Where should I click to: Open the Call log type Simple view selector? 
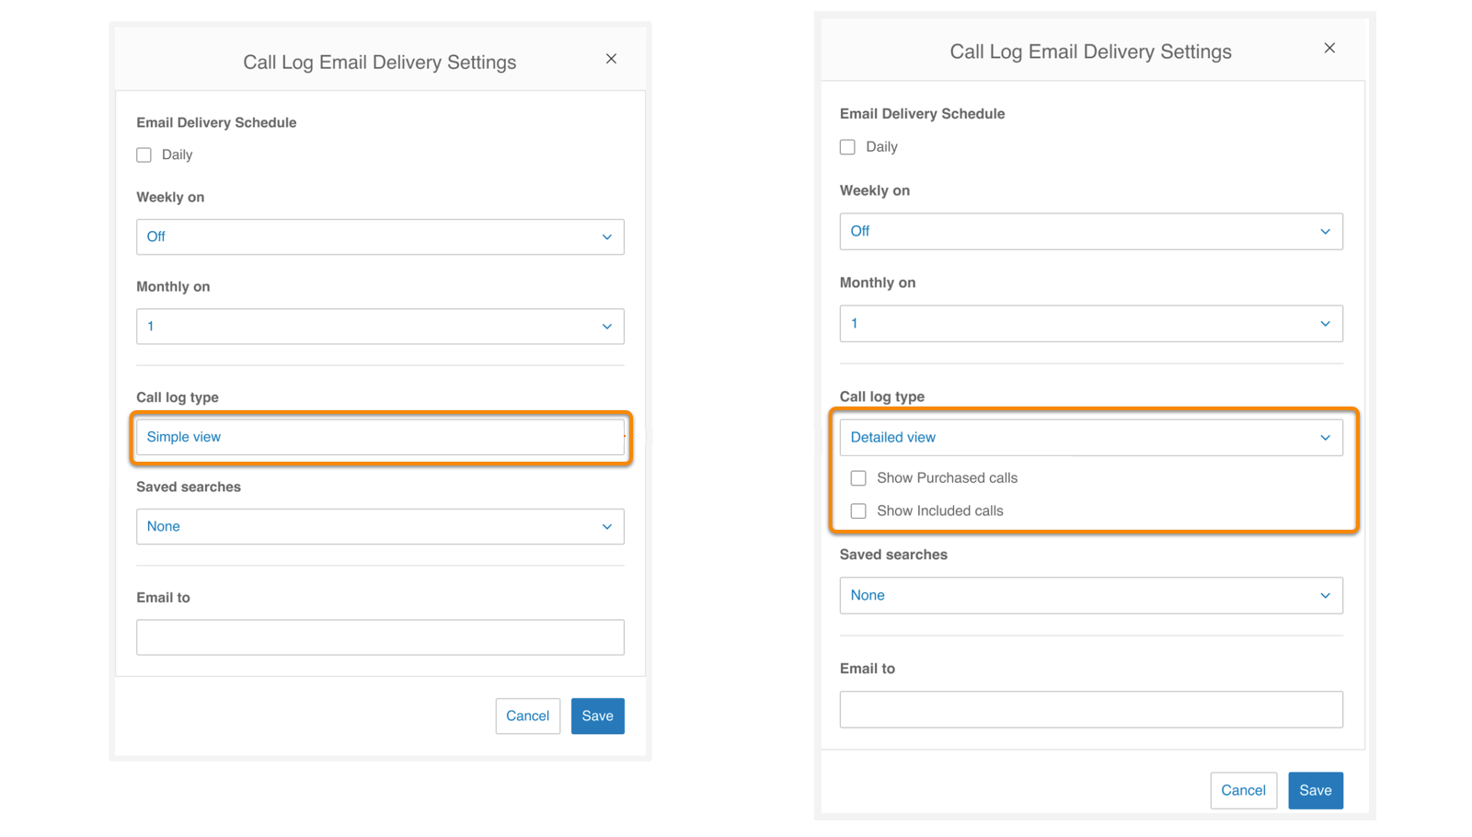[x=380, y=438]
